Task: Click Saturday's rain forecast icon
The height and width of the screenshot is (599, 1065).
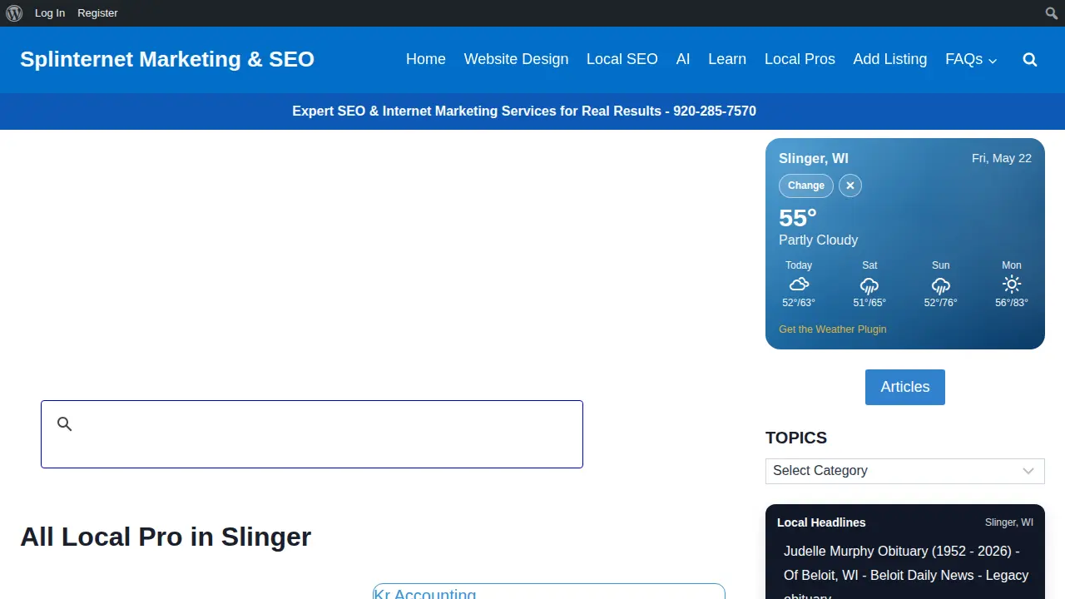Action: 869,285
